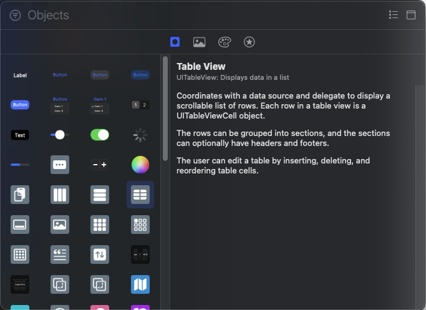Viewport: 426px width, 310px height.
Task: Select the pop-up Button with item list
Action: [60, 105]
